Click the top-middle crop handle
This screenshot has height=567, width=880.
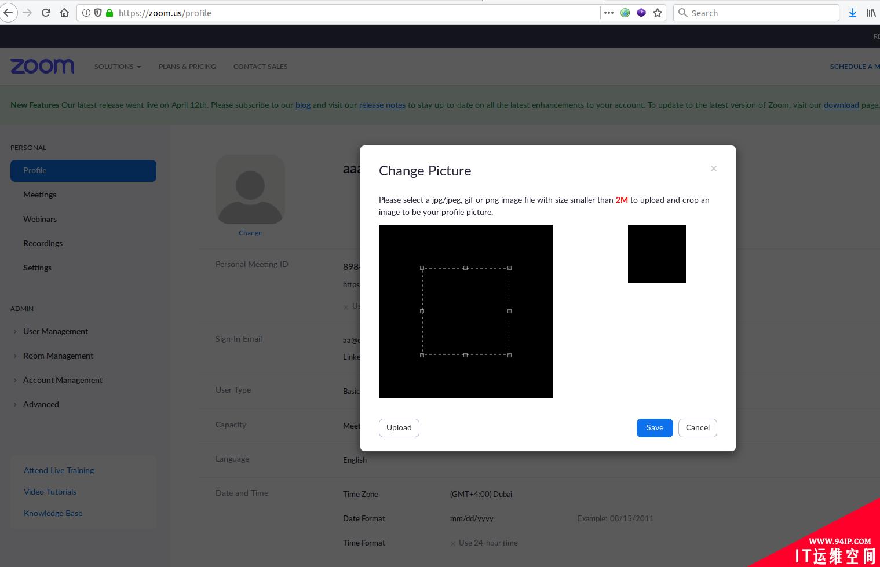(466, 268)
